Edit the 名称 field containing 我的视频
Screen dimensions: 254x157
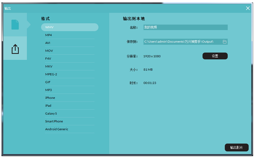pyautogui.click(x=186, y=27)
